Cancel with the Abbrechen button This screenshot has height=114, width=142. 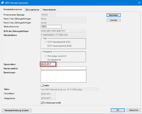(133, 110)
